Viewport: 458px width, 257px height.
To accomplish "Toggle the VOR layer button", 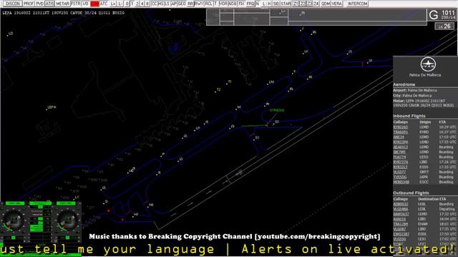I will (223, 4).
